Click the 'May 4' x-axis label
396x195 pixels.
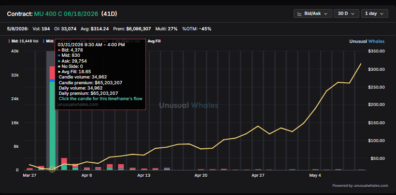pos(315,175)
